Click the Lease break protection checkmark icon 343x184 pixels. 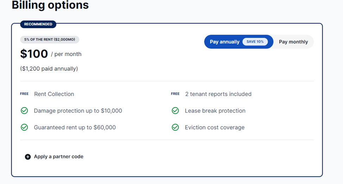pos(175,111)
